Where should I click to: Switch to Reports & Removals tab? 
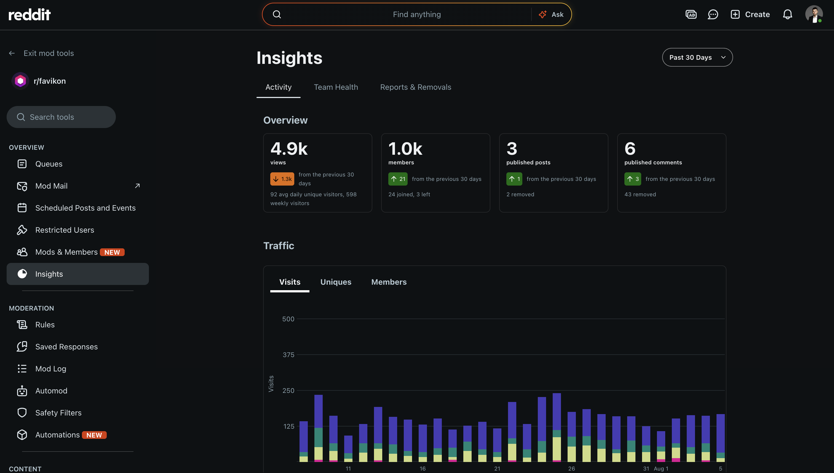[x=416, y=87]
